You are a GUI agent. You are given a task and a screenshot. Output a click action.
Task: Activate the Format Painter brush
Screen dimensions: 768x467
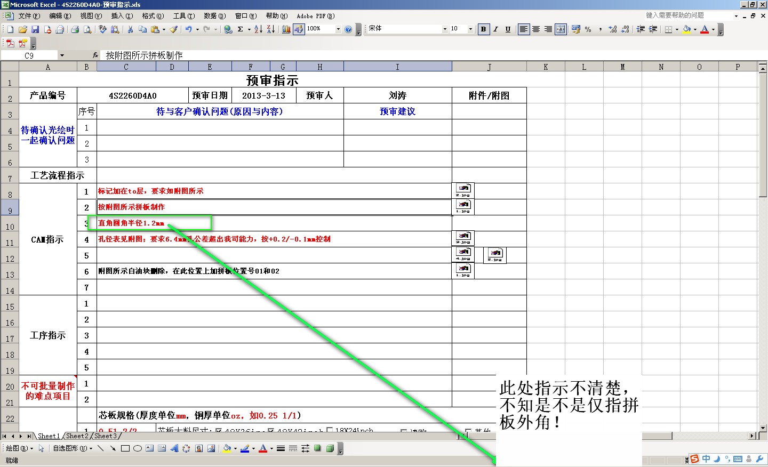(174, 29)
